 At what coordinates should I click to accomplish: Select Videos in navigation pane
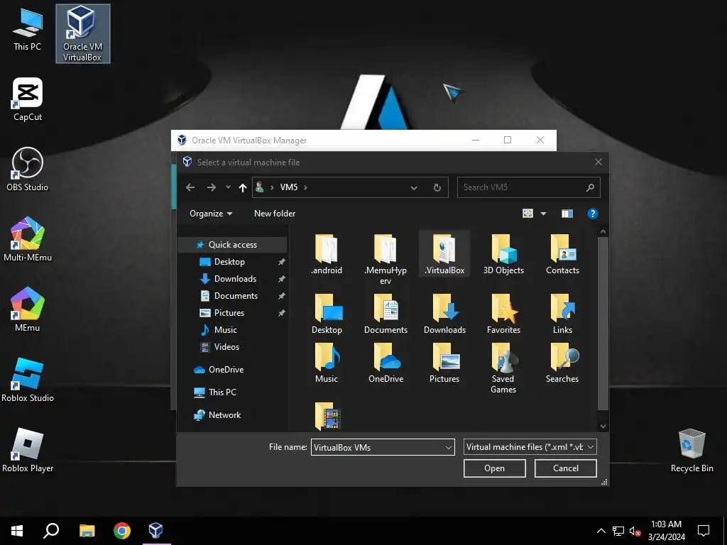pos(226,346)
